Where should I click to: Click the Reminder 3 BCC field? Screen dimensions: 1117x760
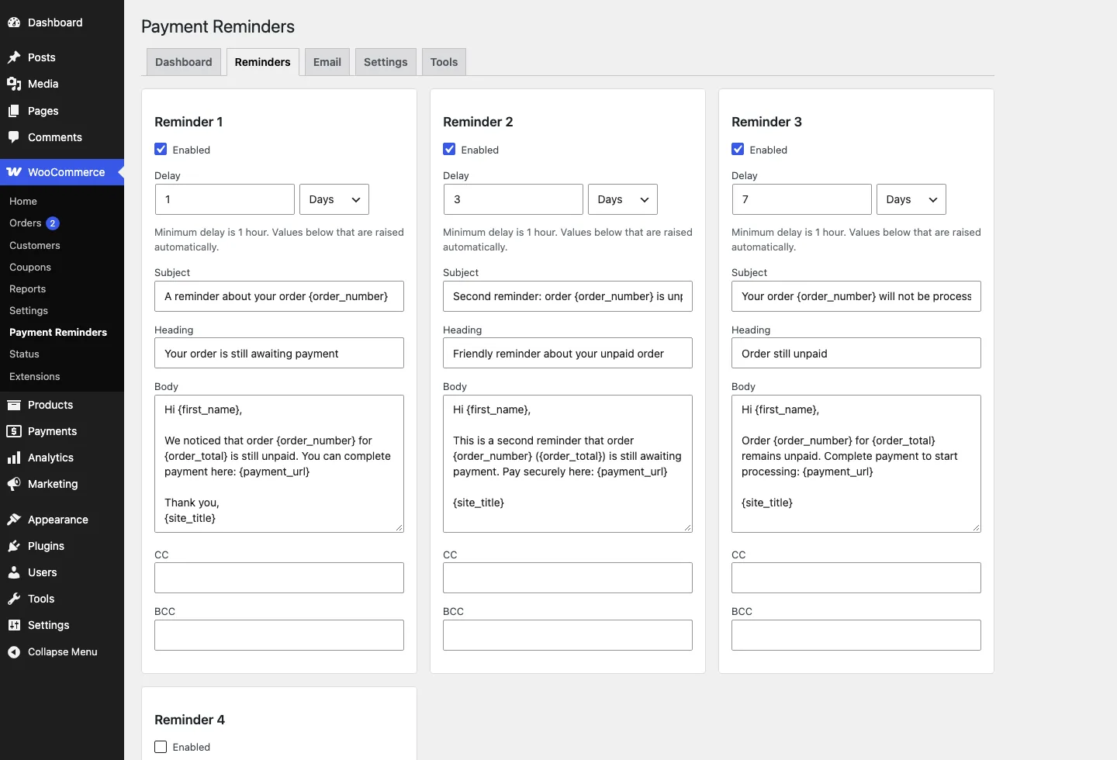point(856,635)
